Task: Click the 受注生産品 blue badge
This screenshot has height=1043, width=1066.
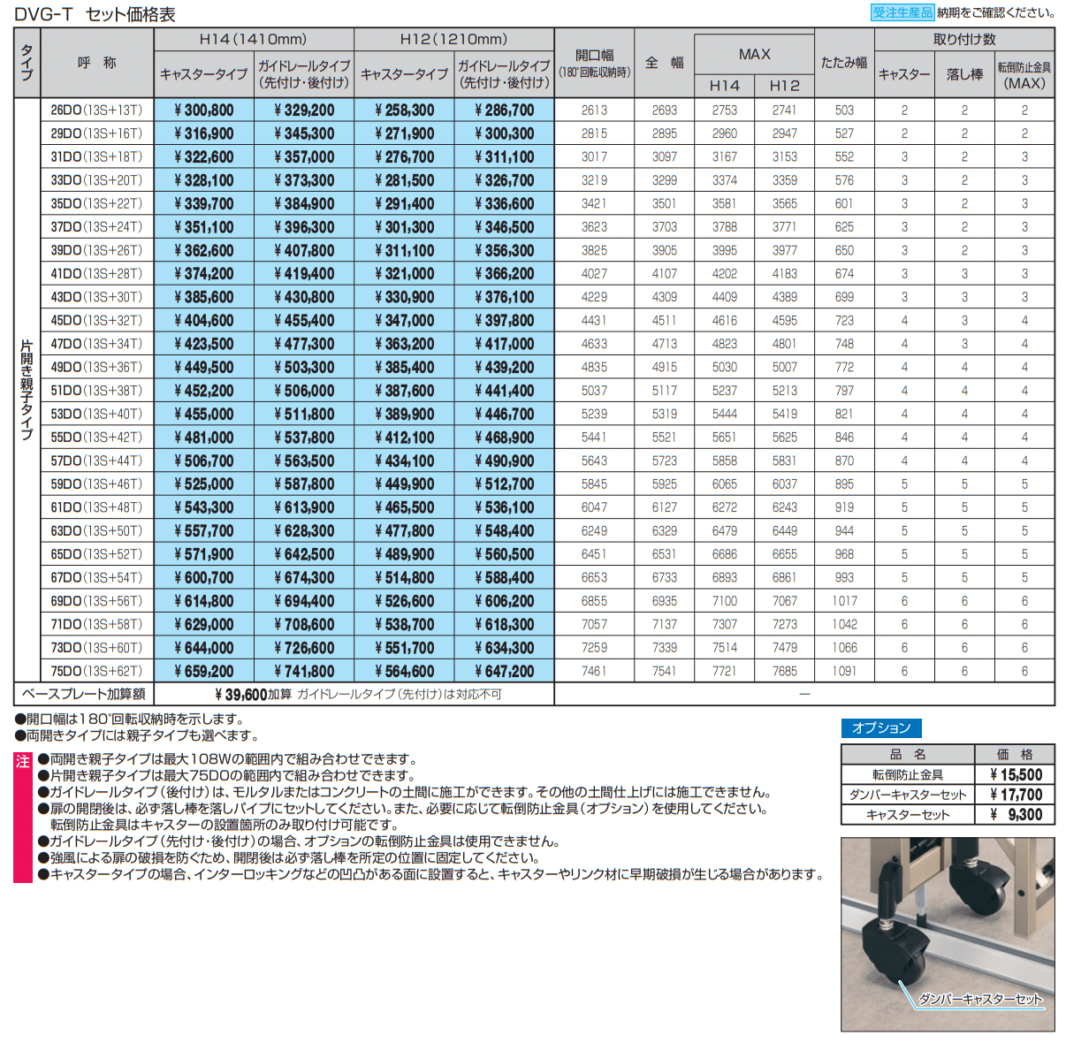Action: [x=902, y=12]
